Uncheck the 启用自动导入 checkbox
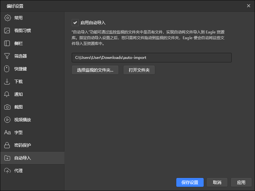Screen dimensions: 255x191 pyautogui.click(x=75, y=23)
